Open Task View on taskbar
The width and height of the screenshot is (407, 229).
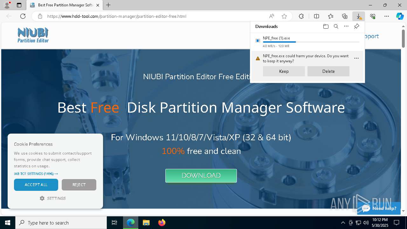114,223
